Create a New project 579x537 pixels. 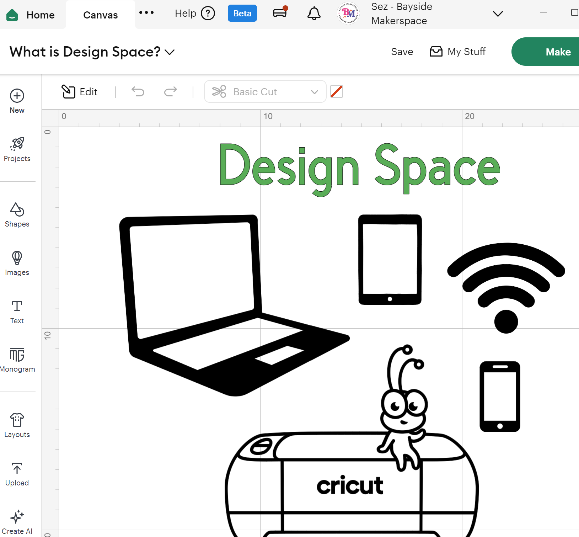(17, 101)
